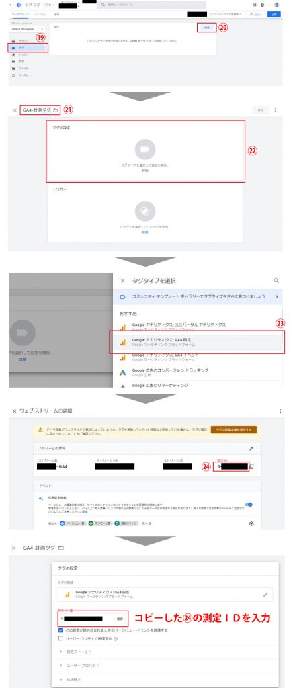Uncheck the page view event send checkbox
This screenshot has width=291, height=688.
[x=61, y=630]
